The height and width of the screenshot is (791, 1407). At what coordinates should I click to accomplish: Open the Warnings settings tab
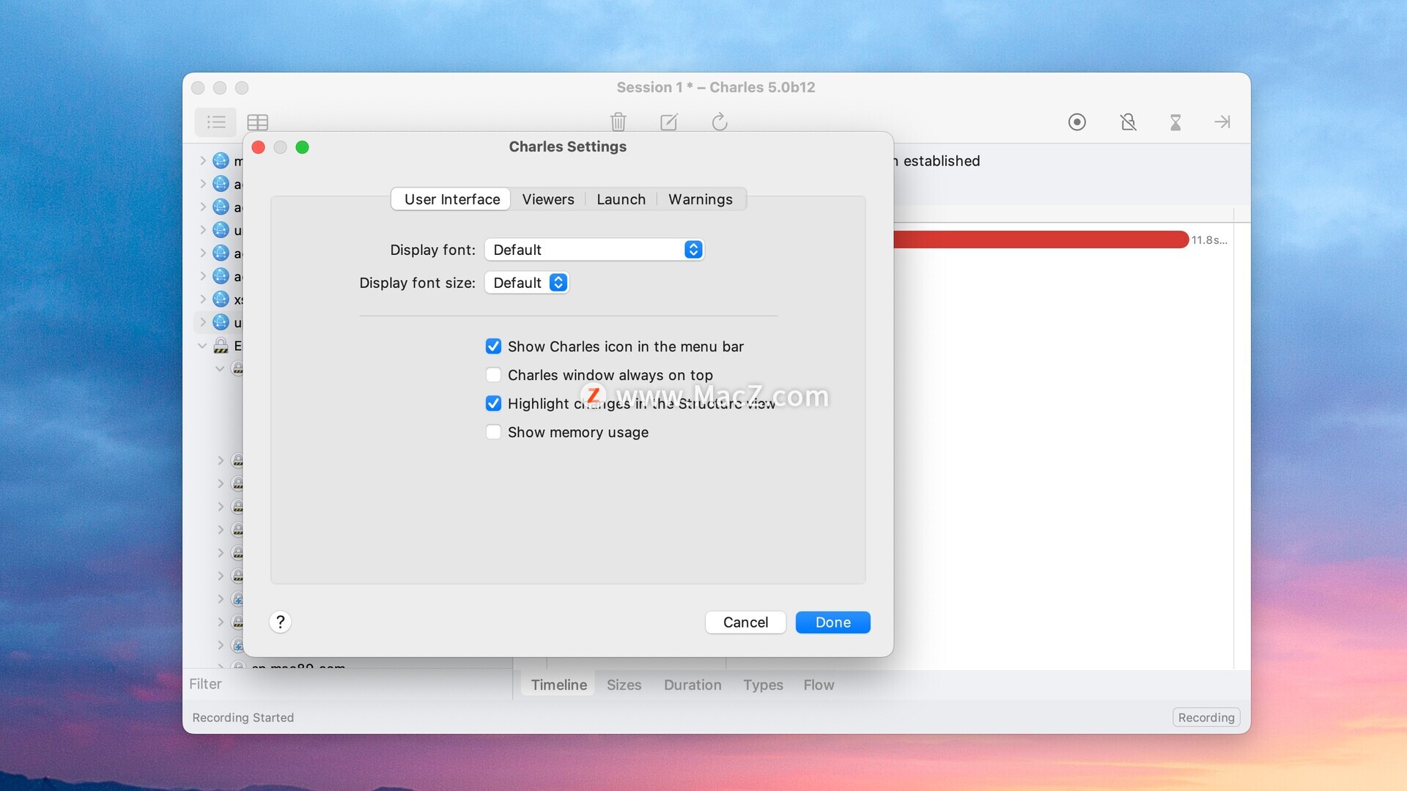pyautogui.click(x=700, y=199)
